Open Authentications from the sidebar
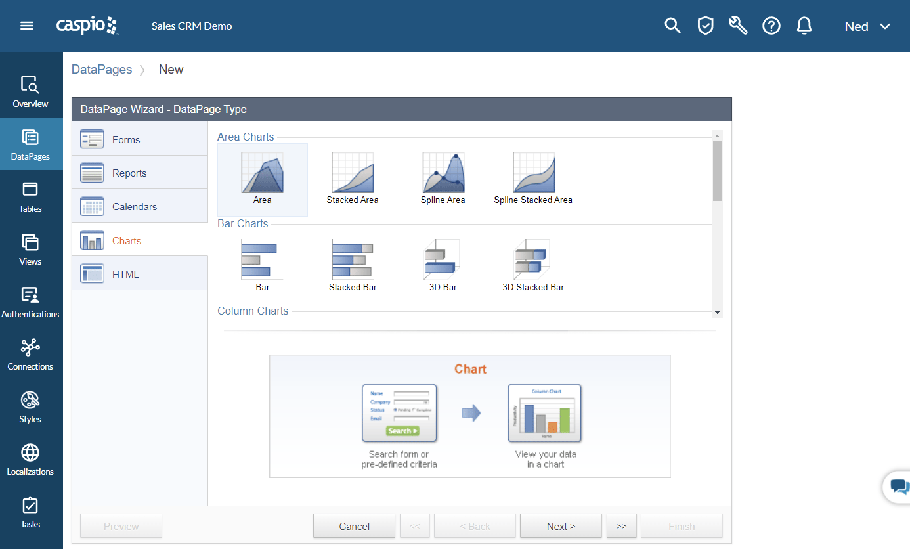This screenshot has height=549, width=910. click(x=30, y=302)
